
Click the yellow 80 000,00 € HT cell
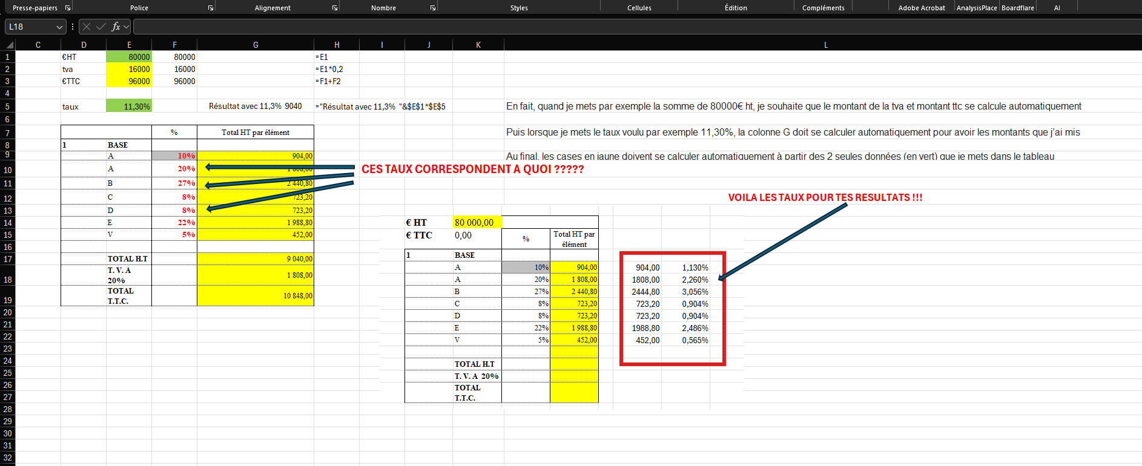(x=477, y=223)
